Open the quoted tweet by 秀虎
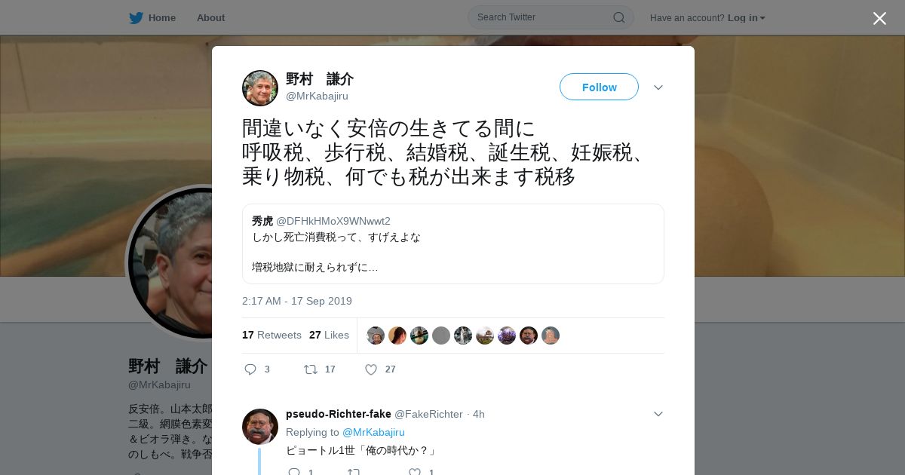 tap(453, 244)
